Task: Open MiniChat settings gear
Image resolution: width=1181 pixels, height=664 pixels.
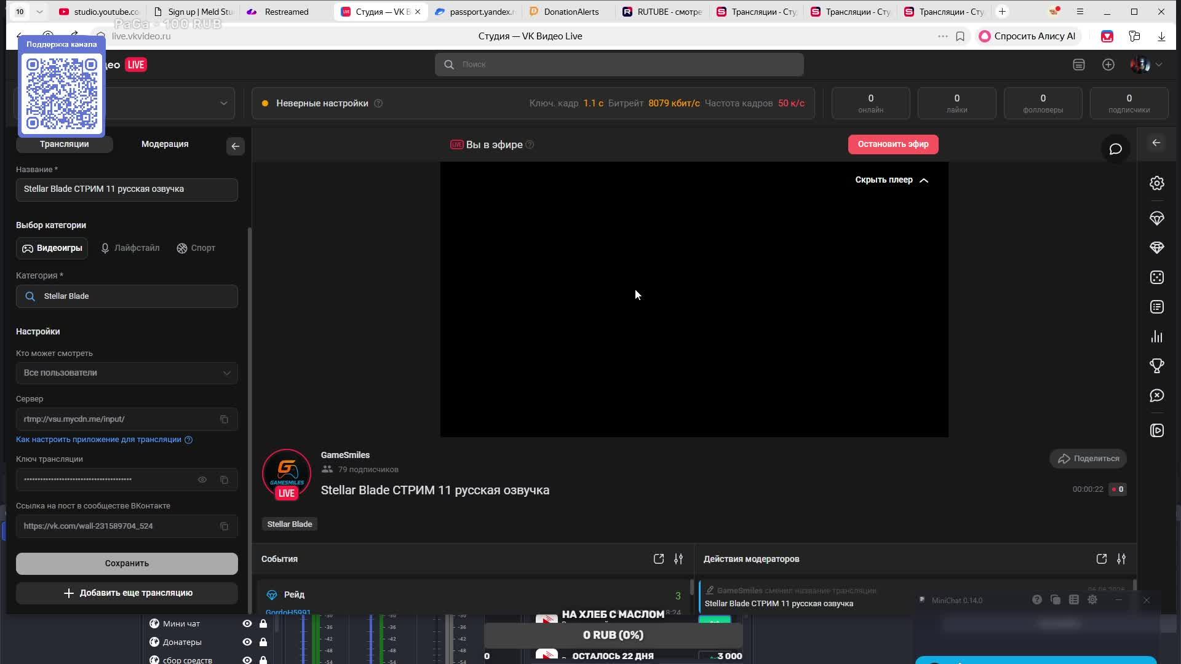Action: tap(1092, 599)
